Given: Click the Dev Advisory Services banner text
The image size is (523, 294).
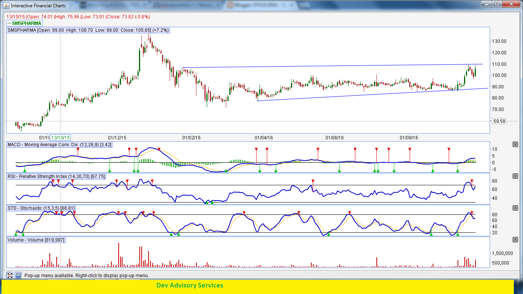Looking at the screenshot, I should [190, 285].
